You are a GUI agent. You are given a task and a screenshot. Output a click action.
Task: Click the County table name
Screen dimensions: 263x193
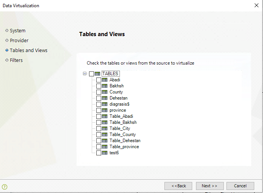point(116,92)
